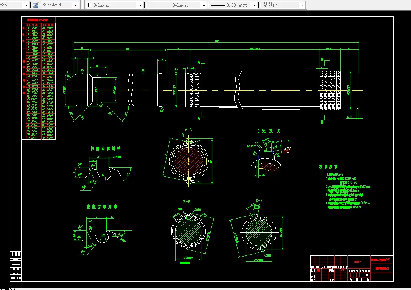Viewport: 411px width, 290px height.
Task: Open the table style manager icon
Action: point(36,5)
